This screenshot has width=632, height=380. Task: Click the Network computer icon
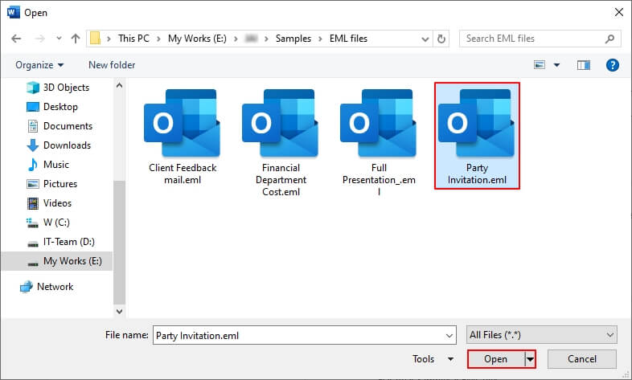(x=27, y=287)
